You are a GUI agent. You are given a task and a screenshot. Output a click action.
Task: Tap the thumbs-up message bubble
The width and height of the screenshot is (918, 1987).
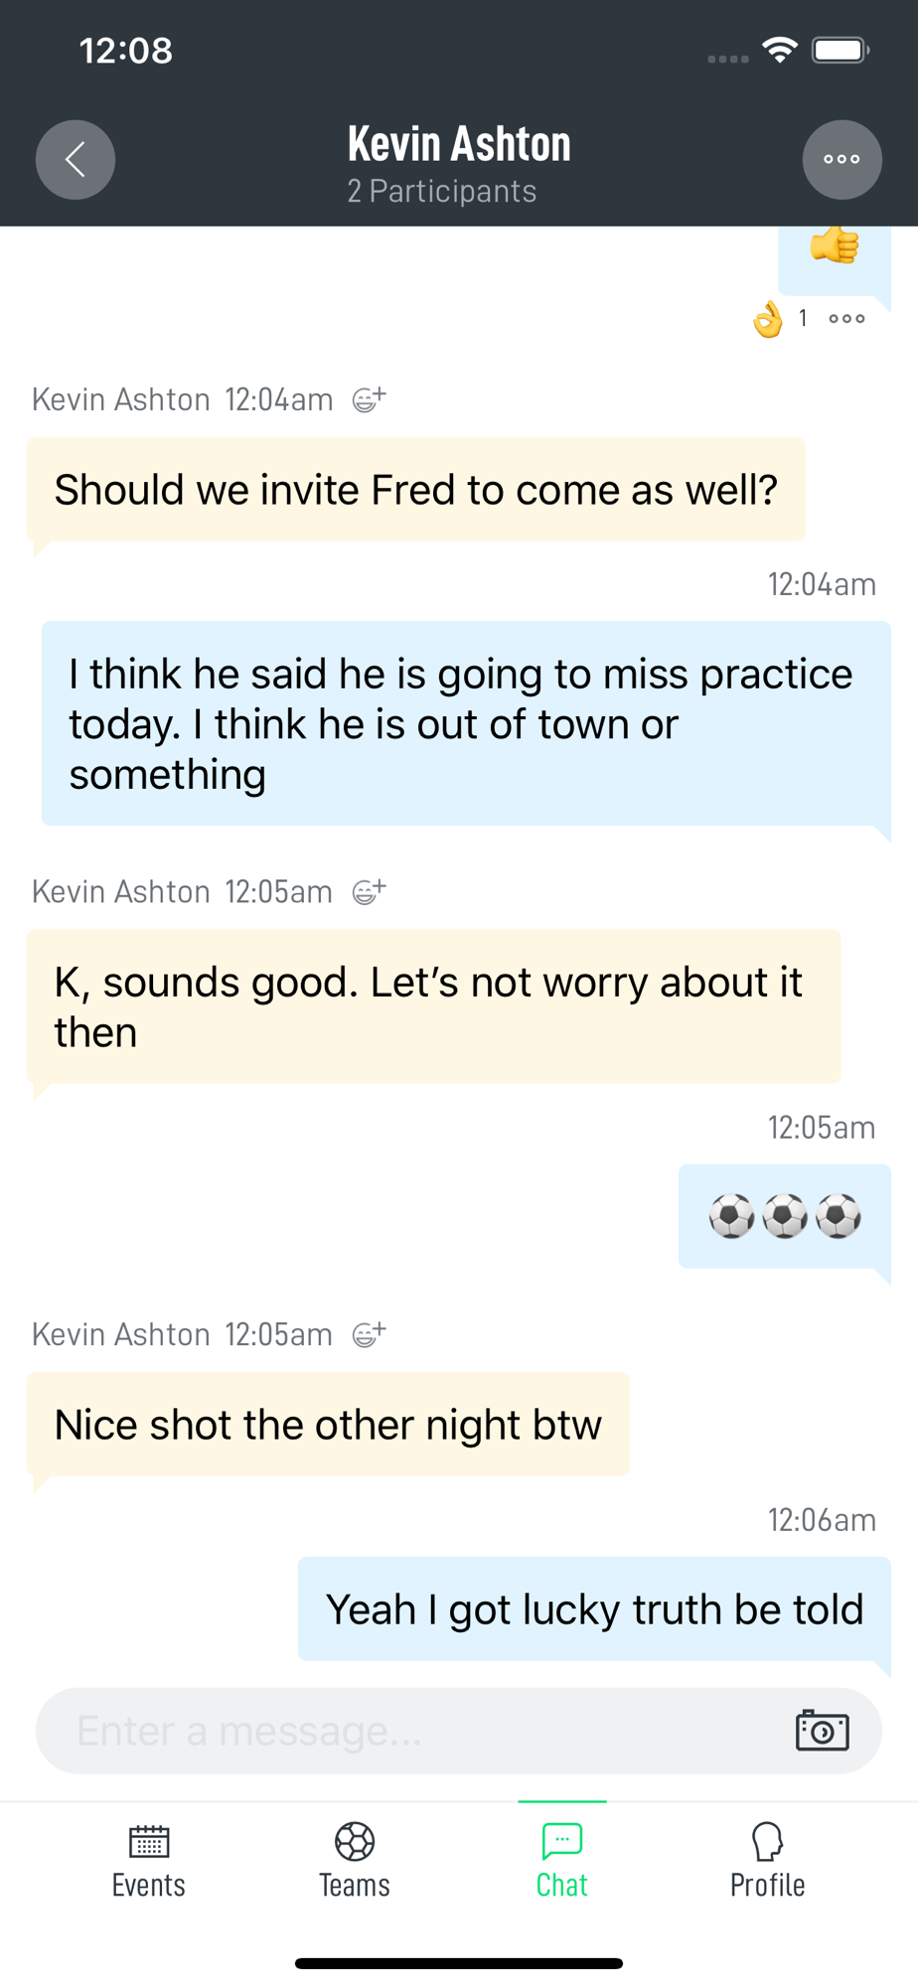pyautogui.click(x=833, y=254)
